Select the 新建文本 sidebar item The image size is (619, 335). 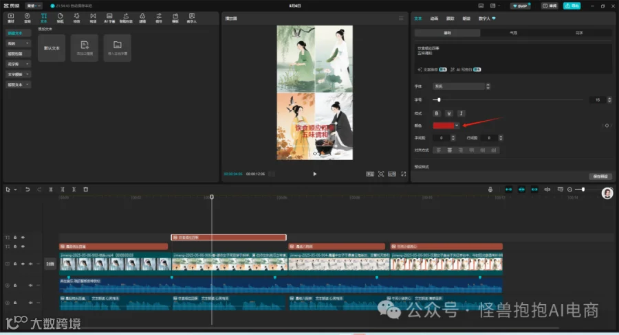18,33
